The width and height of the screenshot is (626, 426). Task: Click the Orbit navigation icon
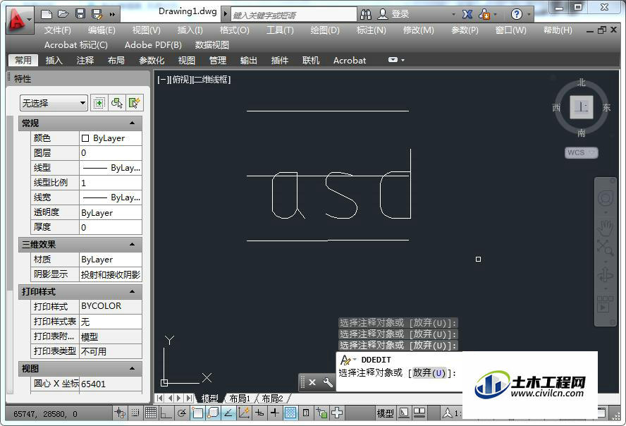(x=606, y=275)
